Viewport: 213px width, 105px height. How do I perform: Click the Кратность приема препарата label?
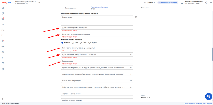pos(71,40)
